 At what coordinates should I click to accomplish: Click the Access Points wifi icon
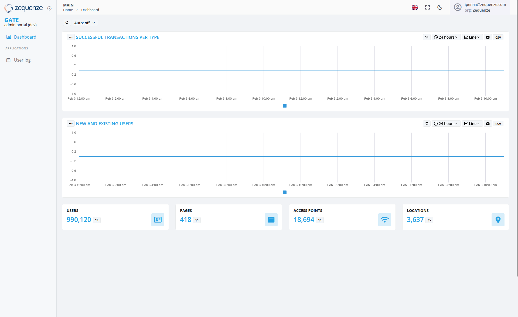[385, 220]
